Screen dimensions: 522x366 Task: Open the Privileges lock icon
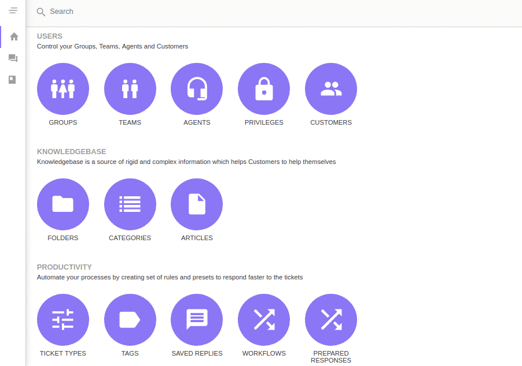(x=264, y=89)
